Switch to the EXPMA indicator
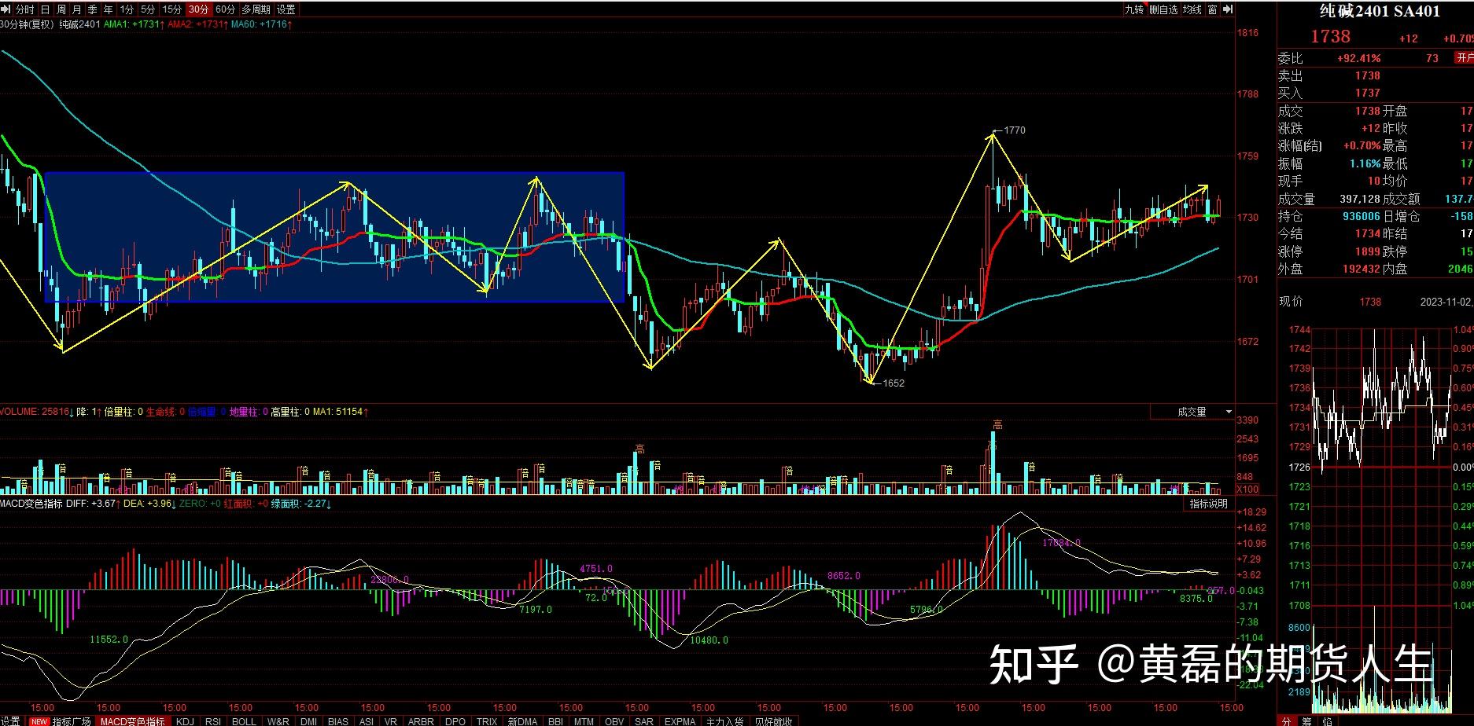The image size is (1474, 726). point(680,720)
